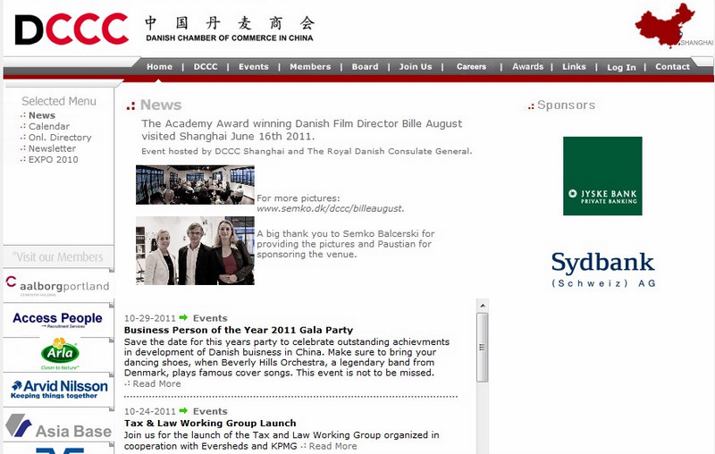Click green arrow beside 10-24-2011 date
Image resolution: width=715 pixels, height=454 pixels.
tap(183, 411)
